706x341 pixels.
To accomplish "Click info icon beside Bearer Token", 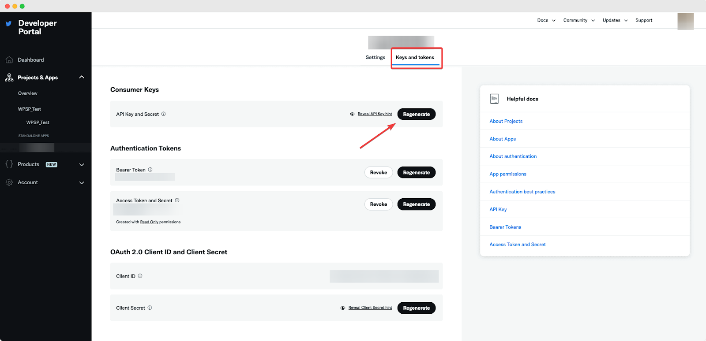I will click(150, 170).
